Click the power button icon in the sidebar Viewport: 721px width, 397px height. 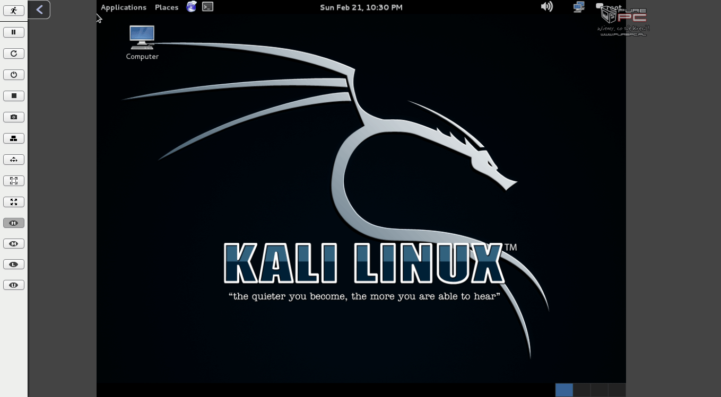tap(14, 74)
